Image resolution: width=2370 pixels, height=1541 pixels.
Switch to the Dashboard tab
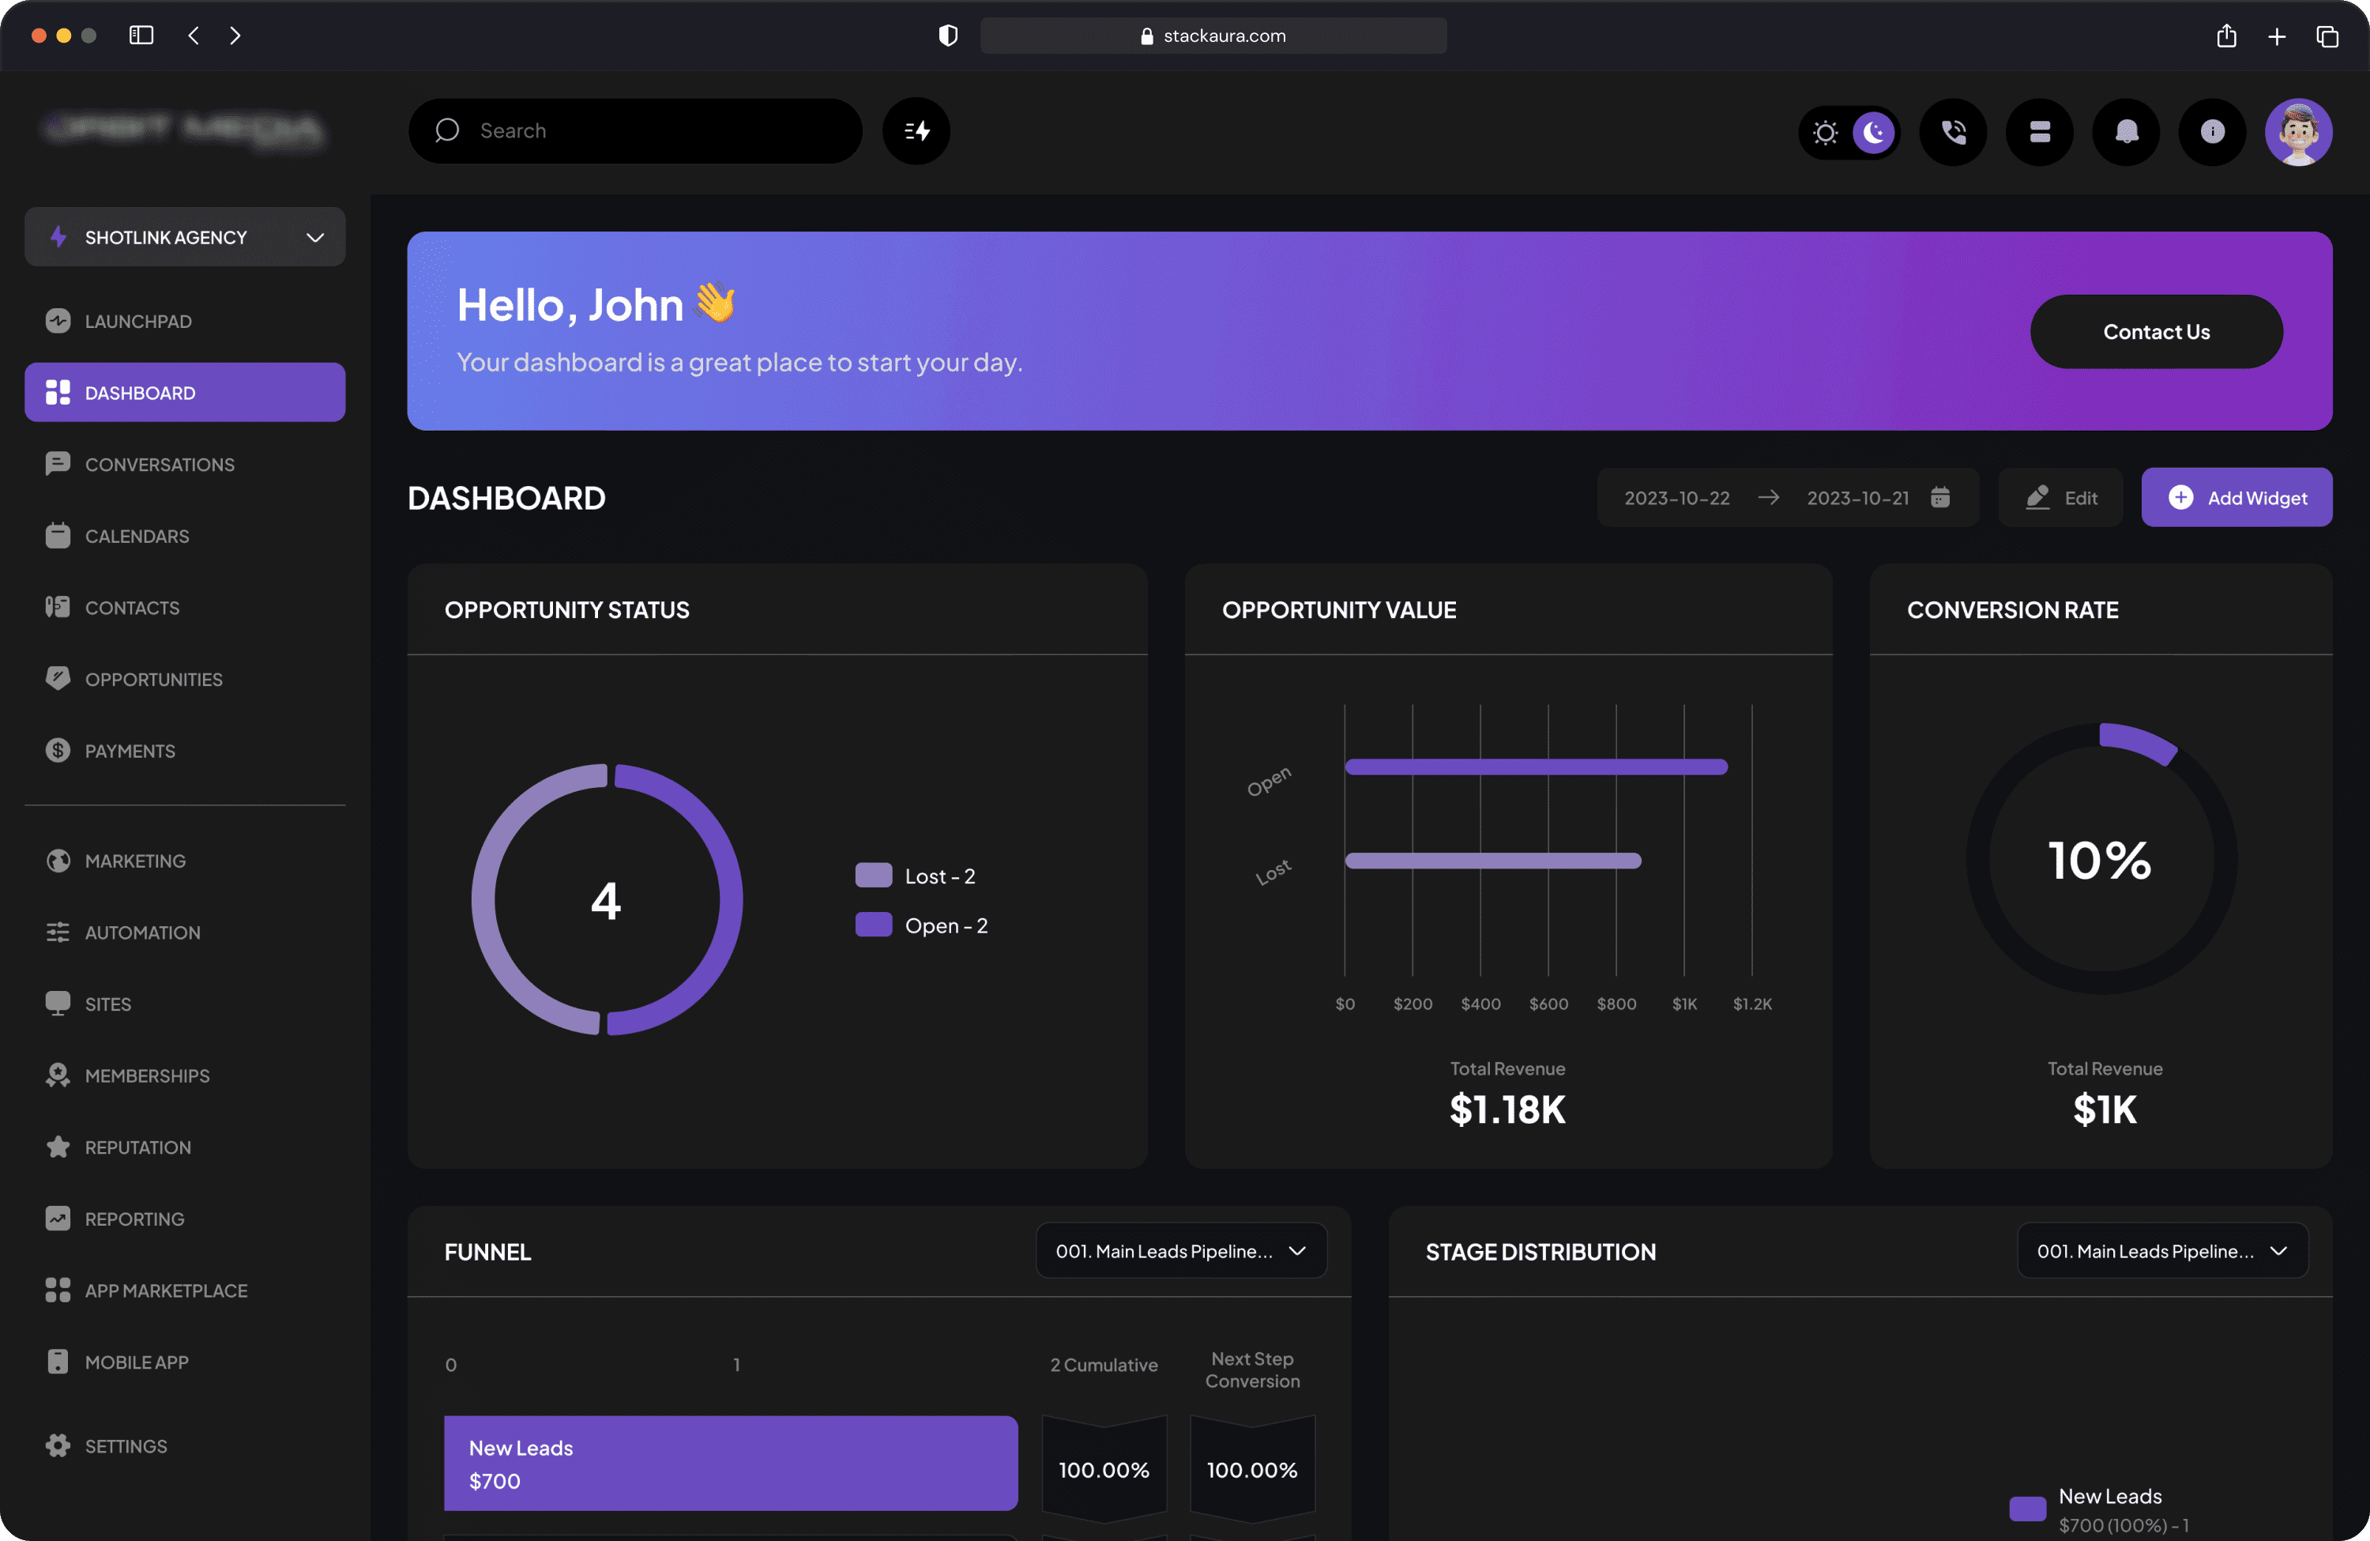pos(139,393)
